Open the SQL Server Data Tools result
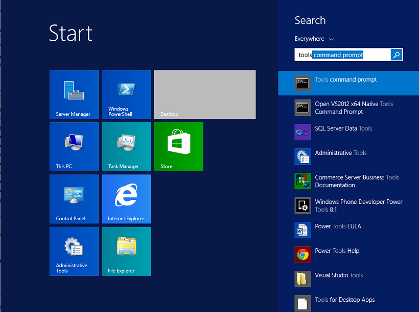 343,128
